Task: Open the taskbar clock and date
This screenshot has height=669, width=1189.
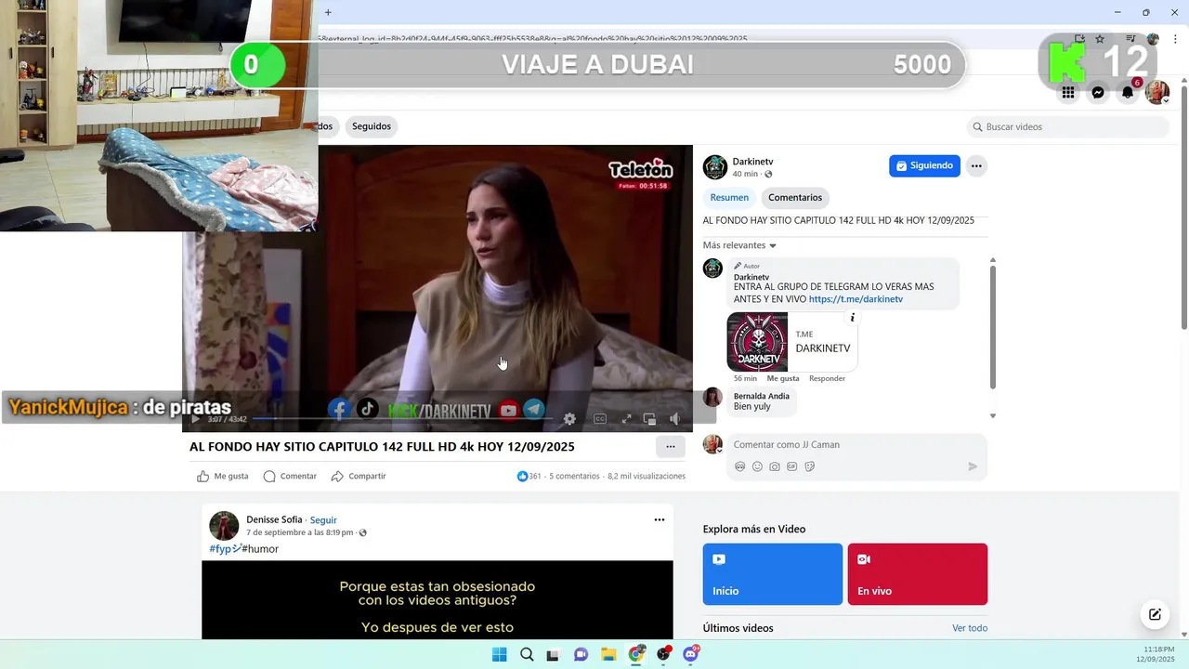Action: click(x=1156, y=654)
